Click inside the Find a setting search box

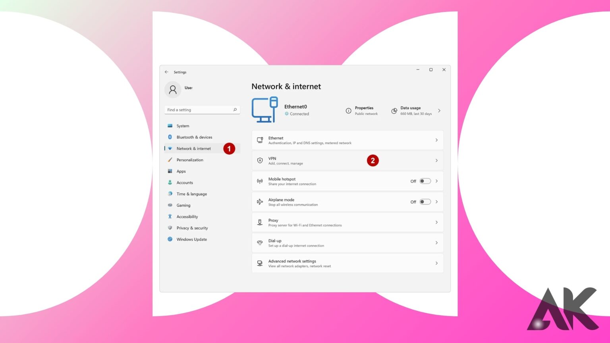click(199, 109)
